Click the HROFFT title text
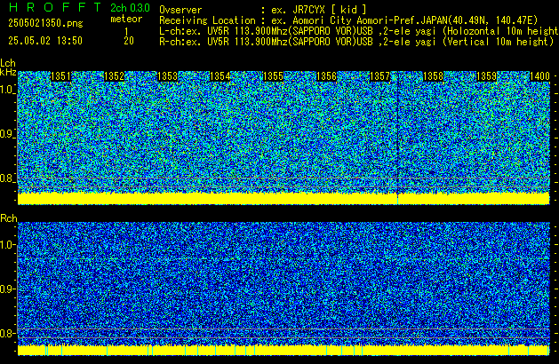The height and width of the screenshot is (364, 559). (x=55, y=7)
